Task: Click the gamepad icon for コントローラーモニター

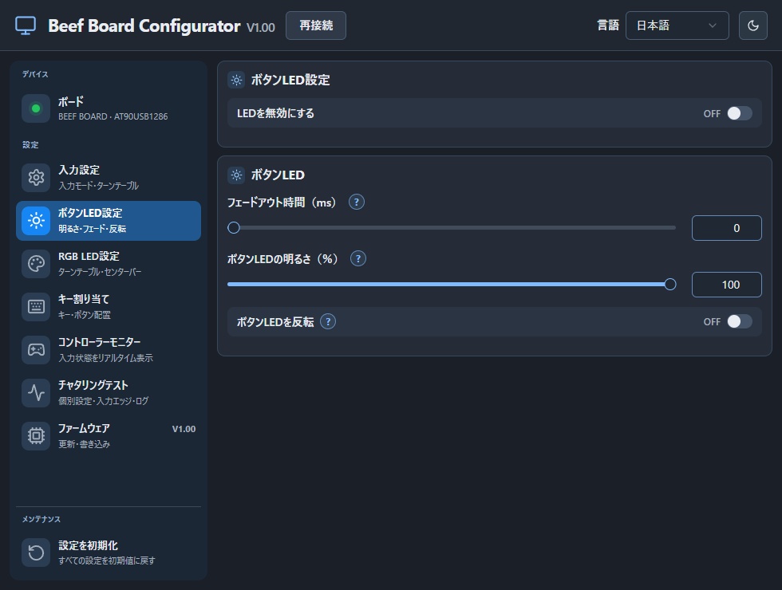Action: 36,350
